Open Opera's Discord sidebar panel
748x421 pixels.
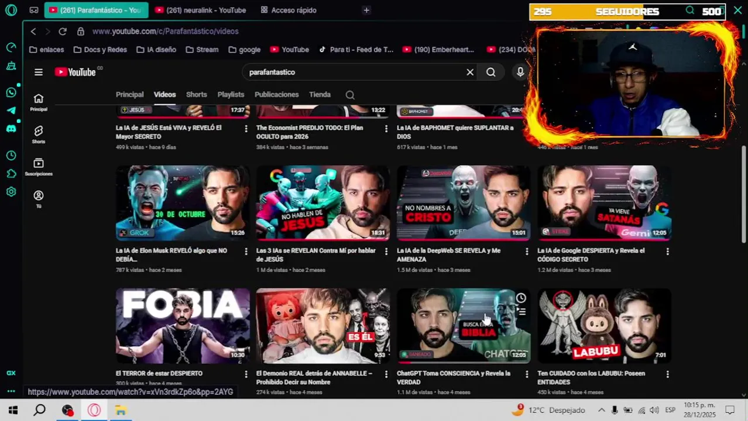(11, 129)
